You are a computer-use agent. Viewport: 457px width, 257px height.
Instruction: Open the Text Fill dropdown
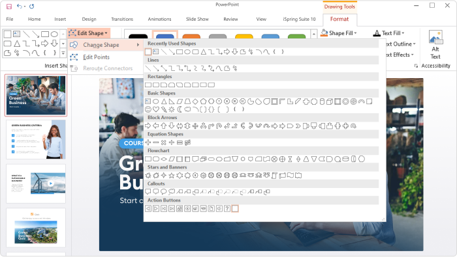tap(403, 33)
